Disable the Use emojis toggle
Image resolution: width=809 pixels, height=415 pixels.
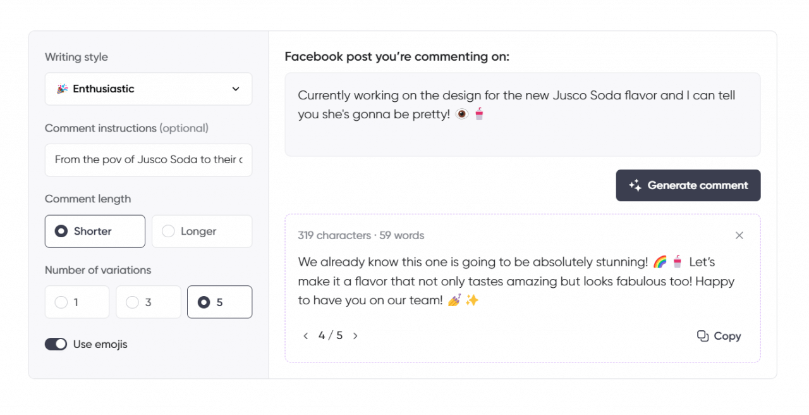pos(56,344)
